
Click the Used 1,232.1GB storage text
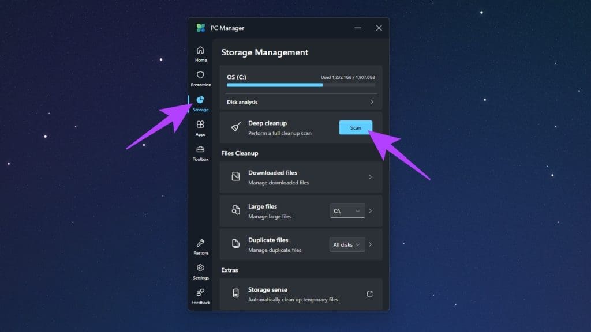tap(348, 77)
